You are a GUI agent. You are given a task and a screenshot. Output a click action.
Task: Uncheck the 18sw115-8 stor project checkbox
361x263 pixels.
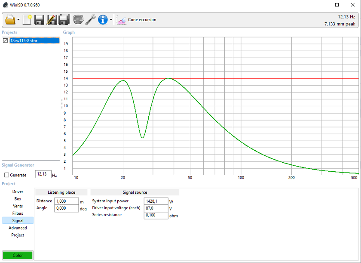pos(5,40)
